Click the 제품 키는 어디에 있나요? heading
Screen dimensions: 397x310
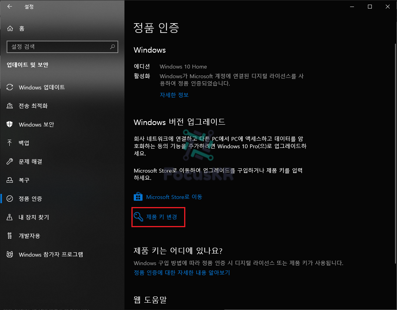tap(178, 251)
